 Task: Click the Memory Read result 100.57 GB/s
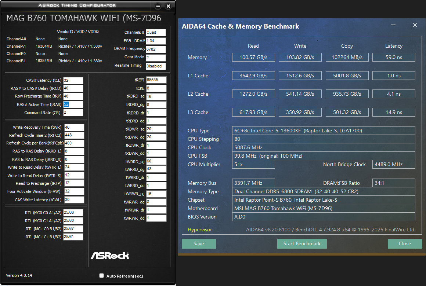coord(253,57)
